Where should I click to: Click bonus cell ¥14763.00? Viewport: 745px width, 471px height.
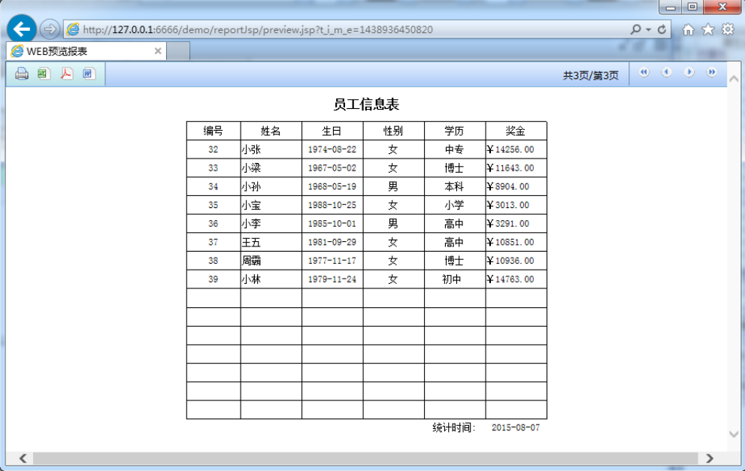click(516, 279)
